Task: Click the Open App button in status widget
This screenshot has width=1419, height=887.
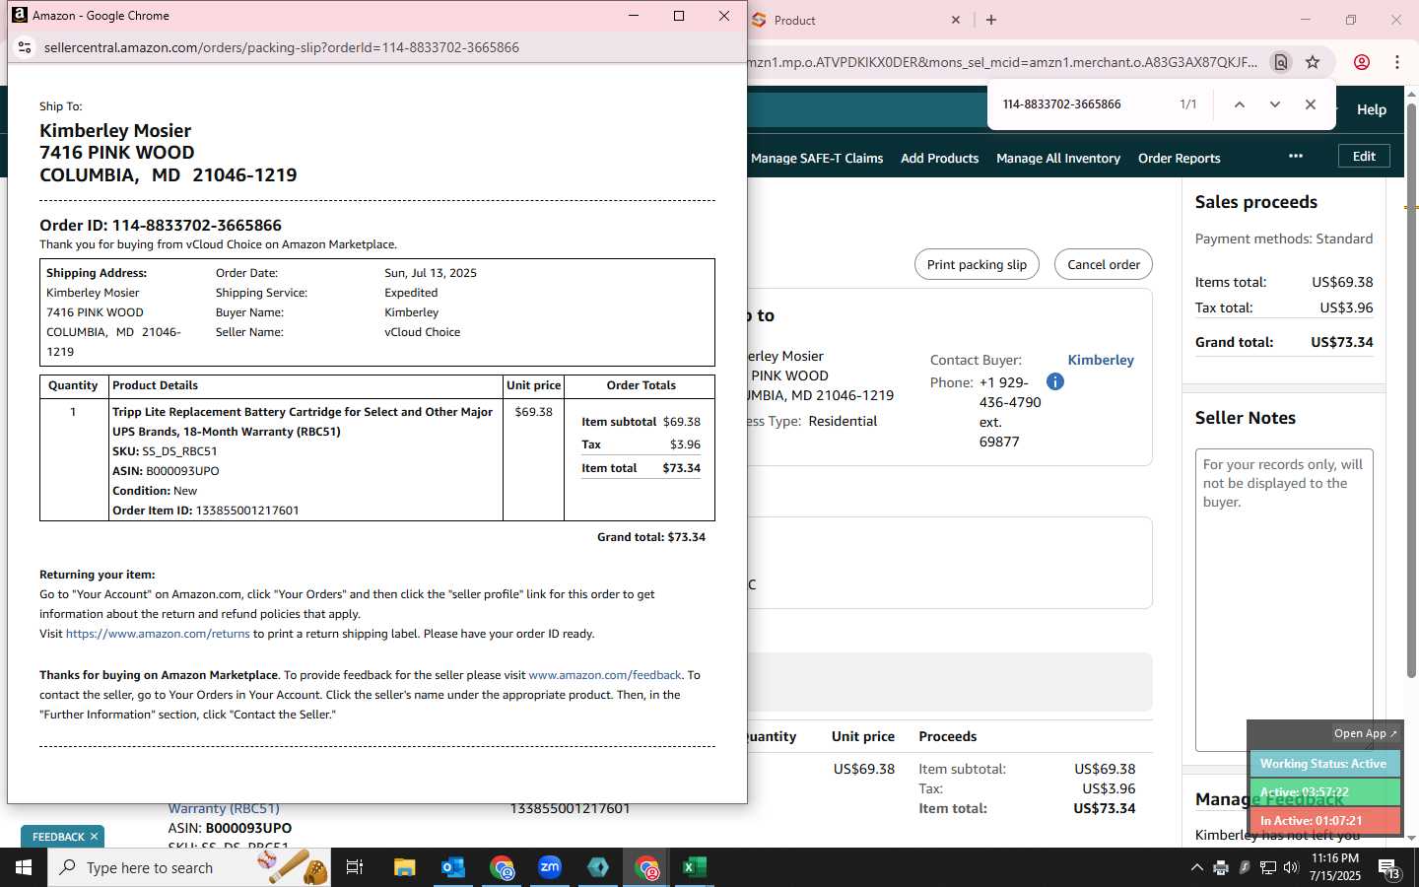Action: pyautogui.click(x=1365, y=733)
